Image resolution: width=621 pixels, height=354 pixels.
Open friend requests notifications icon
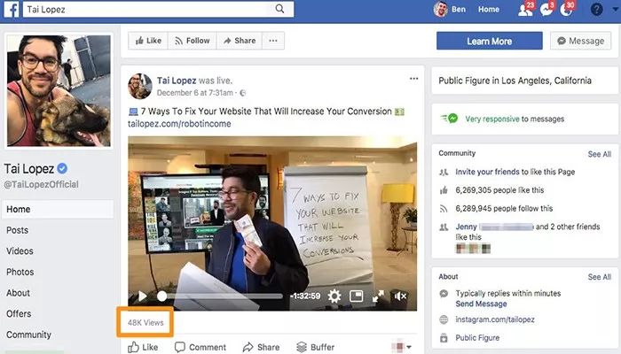(525, 10)
